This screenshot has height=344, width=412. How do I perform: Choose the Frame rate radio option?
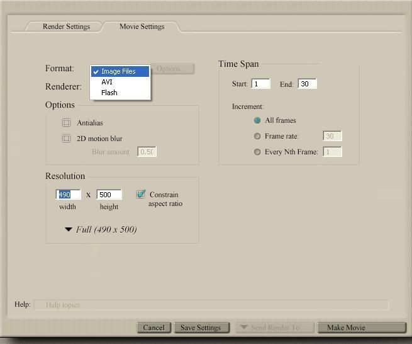(257, 136)
